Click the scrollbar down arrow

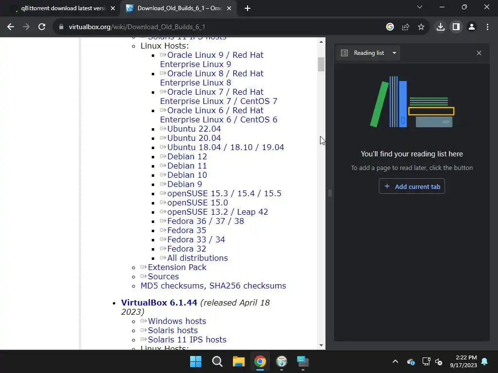click(321, 345)
